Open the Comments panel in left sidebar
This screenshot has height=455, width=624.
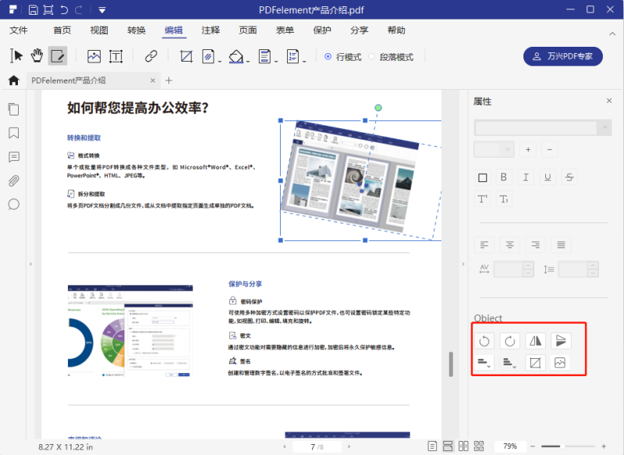coord(13,157)
